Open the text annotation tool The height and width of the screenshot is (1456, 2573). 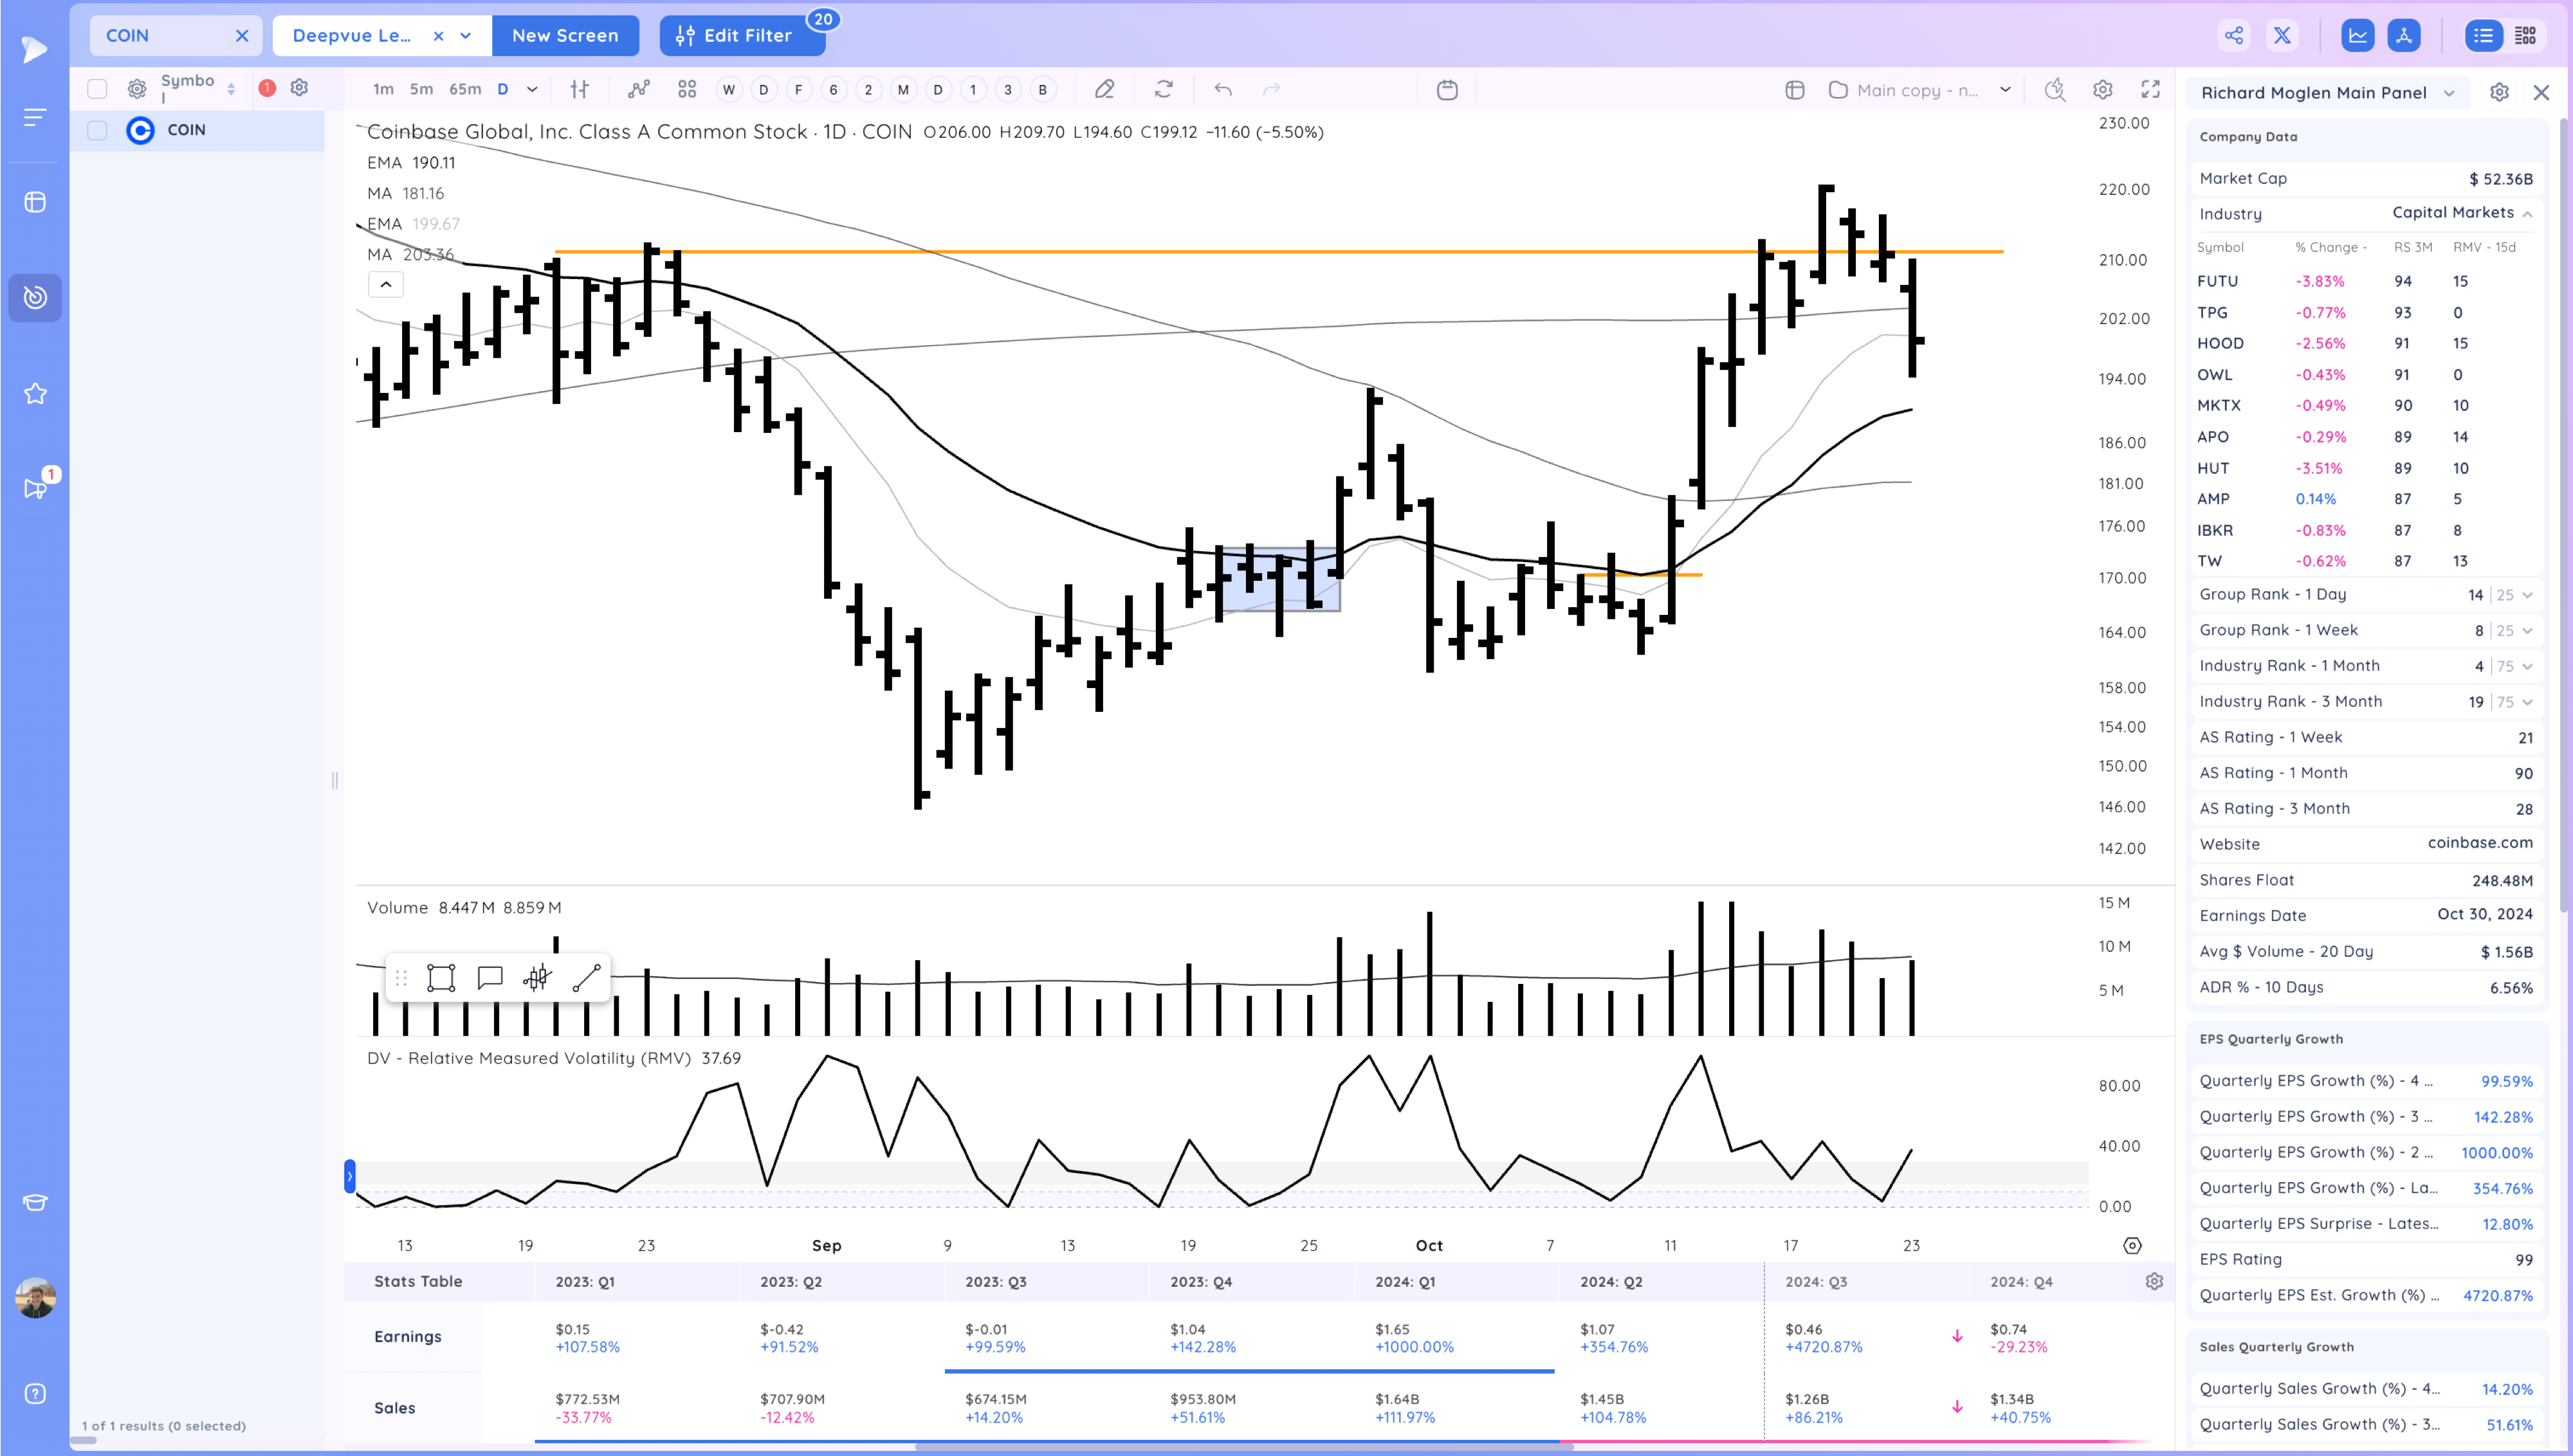[490, 977]
